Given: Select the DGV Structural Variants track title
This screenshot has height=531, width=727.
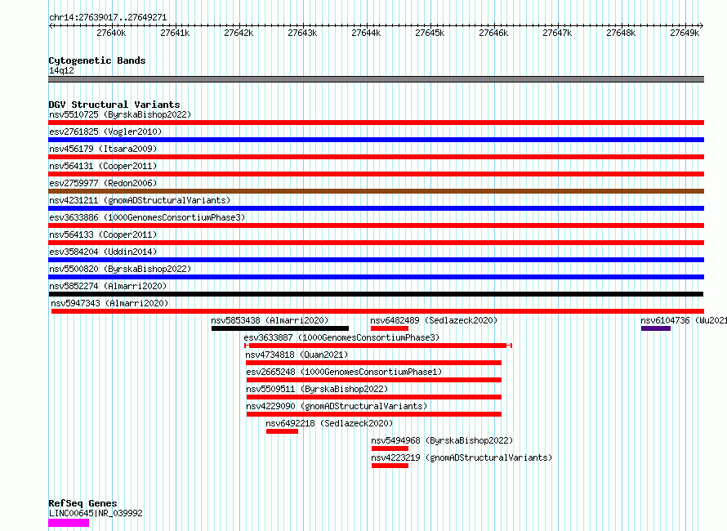Looking at the screenshot, I should pos(114,105).
